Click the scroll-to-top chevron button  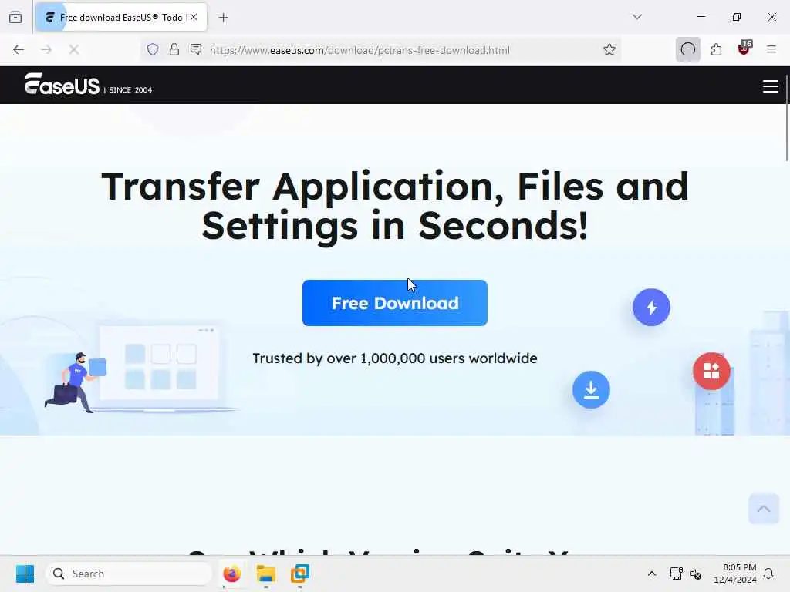[x=763, y=509]
